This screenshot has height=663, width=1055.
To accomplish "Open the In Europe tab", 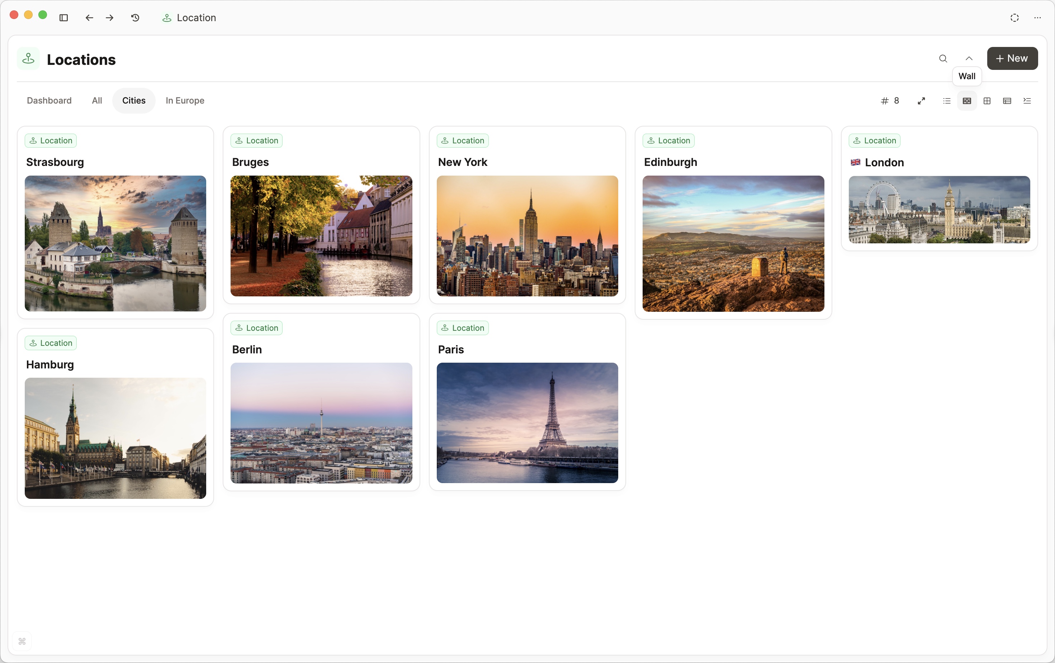I will click(185, 100).
